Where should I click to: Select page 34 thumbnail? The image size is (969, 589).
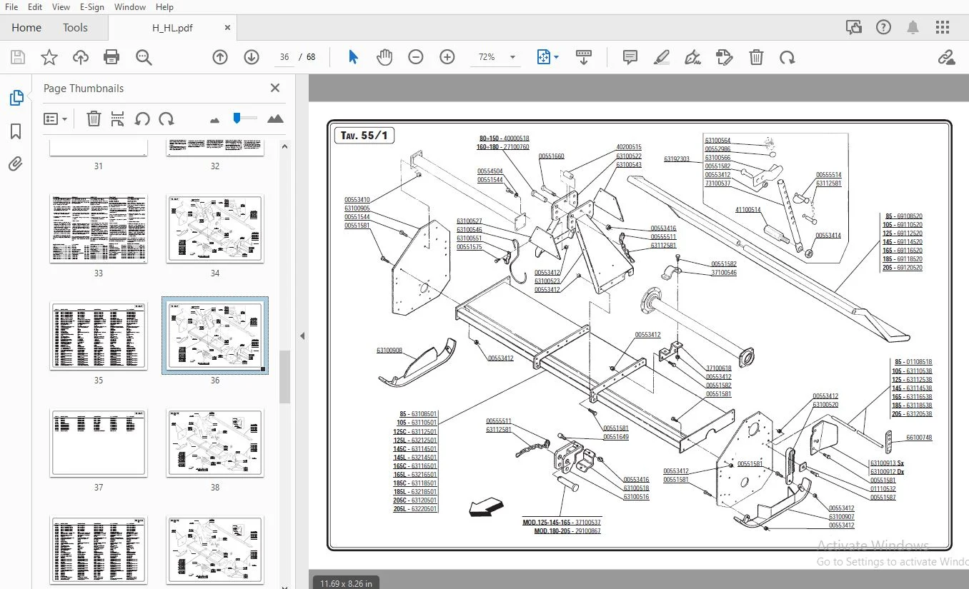pyautogui.click(x=215, y=228)
